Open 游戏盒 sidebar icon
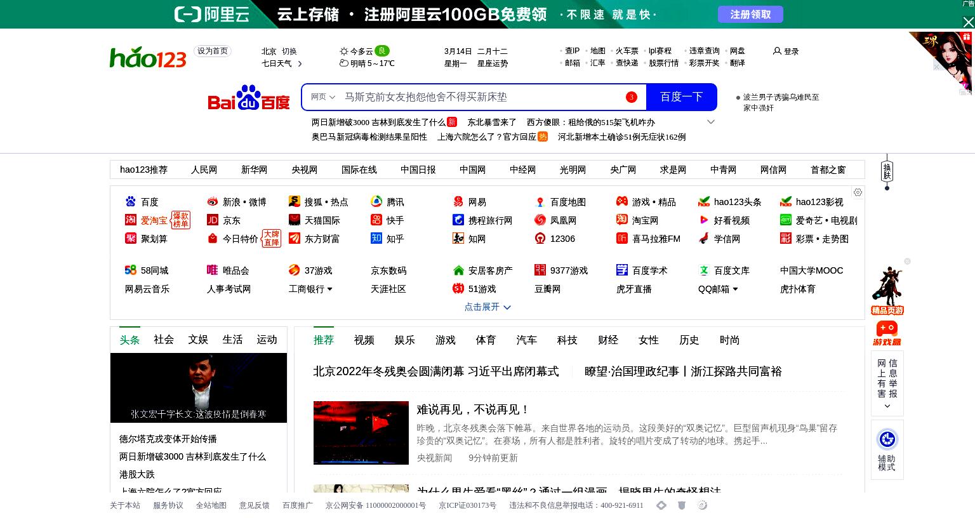Screen dimensions: 975x518 click(x=887, y=333)
